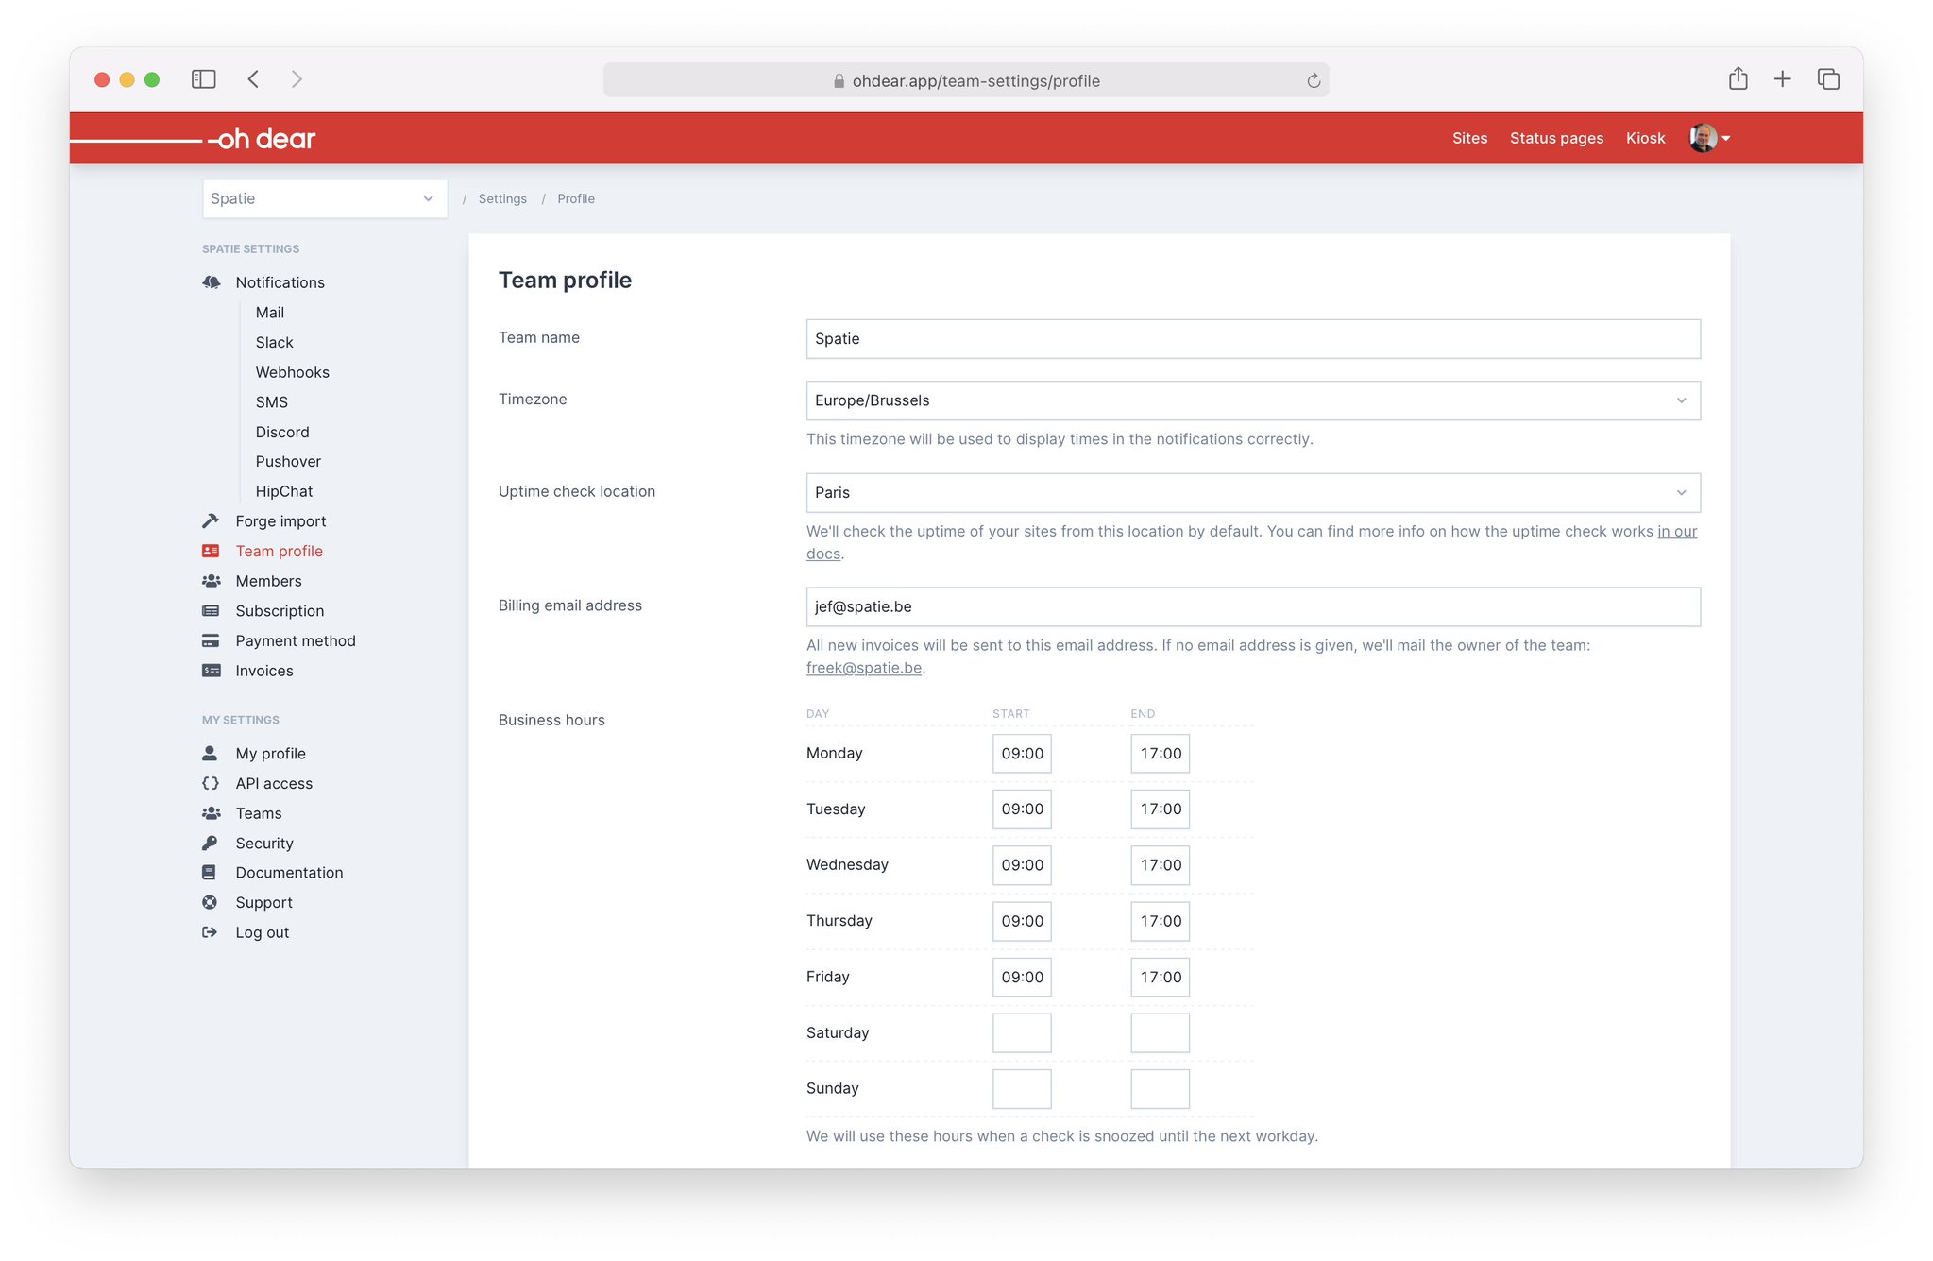Click Friday end time field

pyautogui.click(x=1160, y=977)
